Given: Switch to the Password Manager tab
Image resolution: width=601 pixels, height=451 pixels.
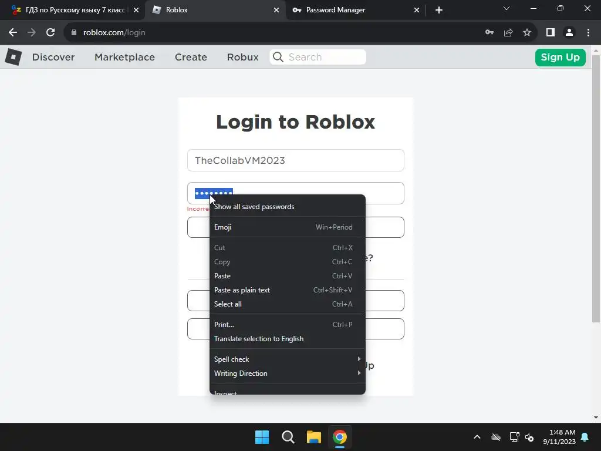Looking at the screenshot, I should [x=355, y=10].
